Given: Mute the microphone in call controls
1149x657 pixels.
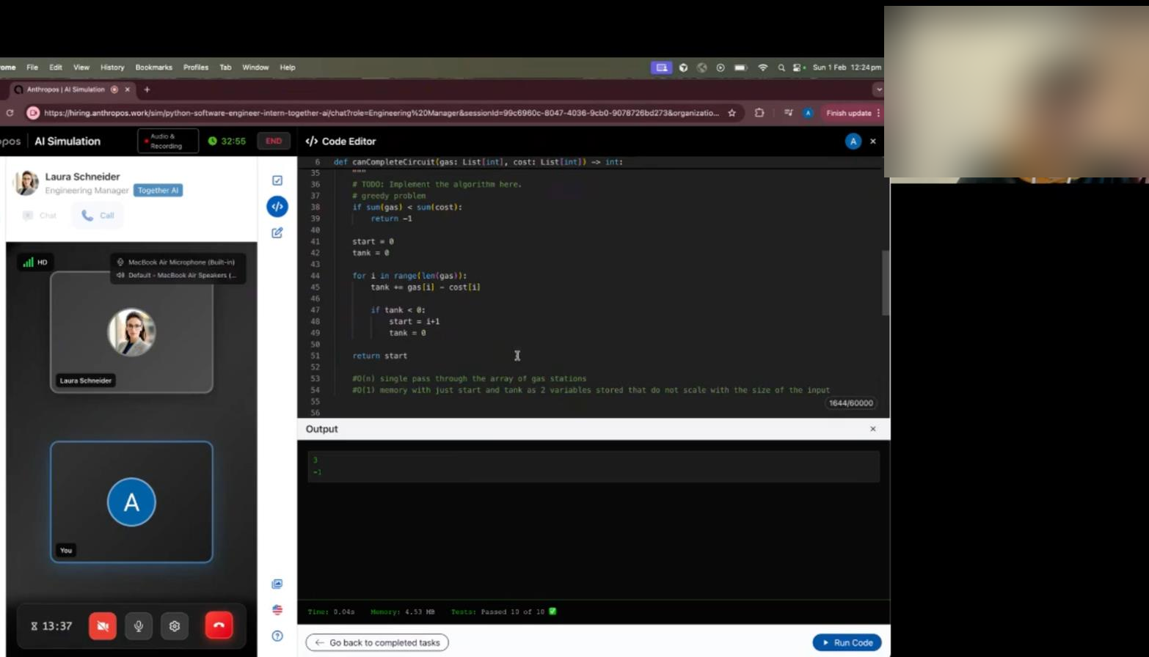Looking at the screenshot, I should tap(139, 626).
